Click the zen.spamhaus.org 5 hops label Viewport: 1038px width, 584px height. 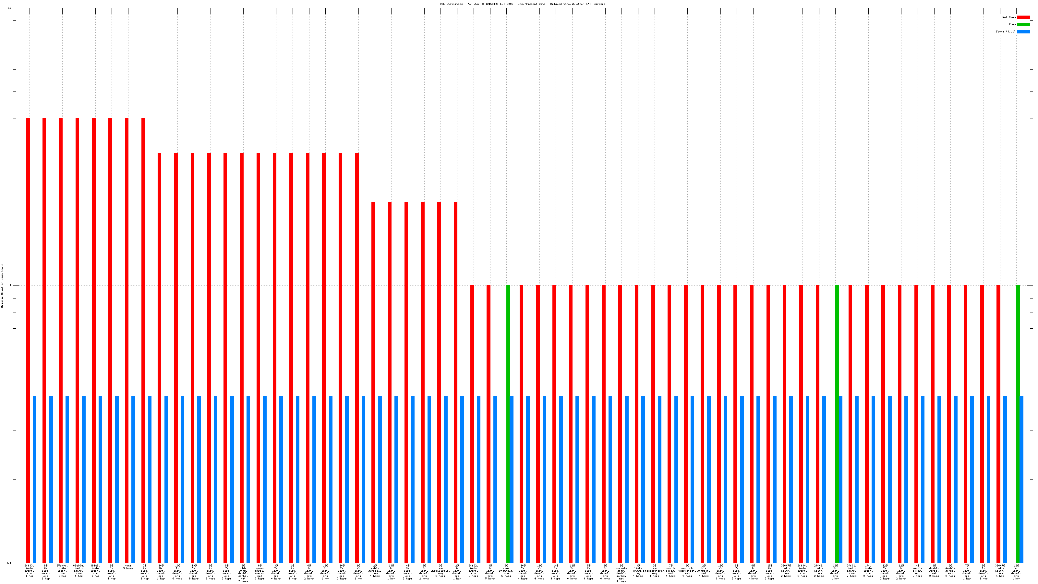pyautogui.click(x=506, y=571)
